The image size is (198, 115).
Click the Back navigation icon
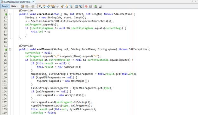click(27, 6)
